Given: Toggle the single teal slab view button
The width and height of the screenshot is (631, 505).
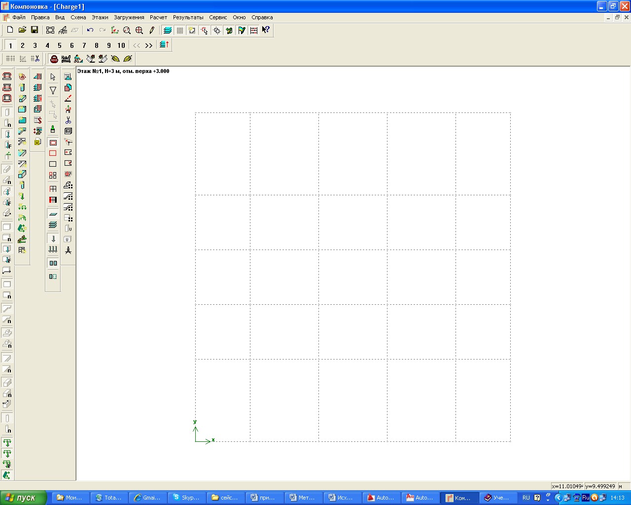Looking at the screenshot, I should pyautogui.click(x=53, y=214).
